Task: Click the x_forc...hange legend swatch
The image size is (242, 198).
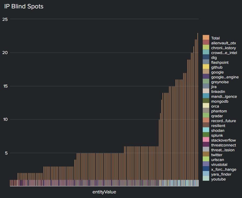Action: tap(206, 169)
